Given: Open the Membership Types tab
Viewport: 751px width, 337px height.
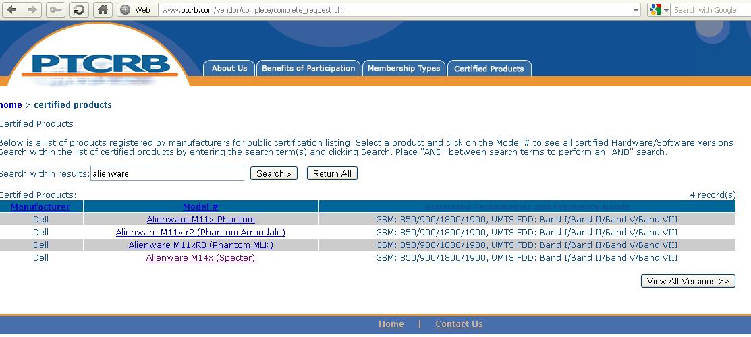Looking at the screenshot, I should [404, 69].
